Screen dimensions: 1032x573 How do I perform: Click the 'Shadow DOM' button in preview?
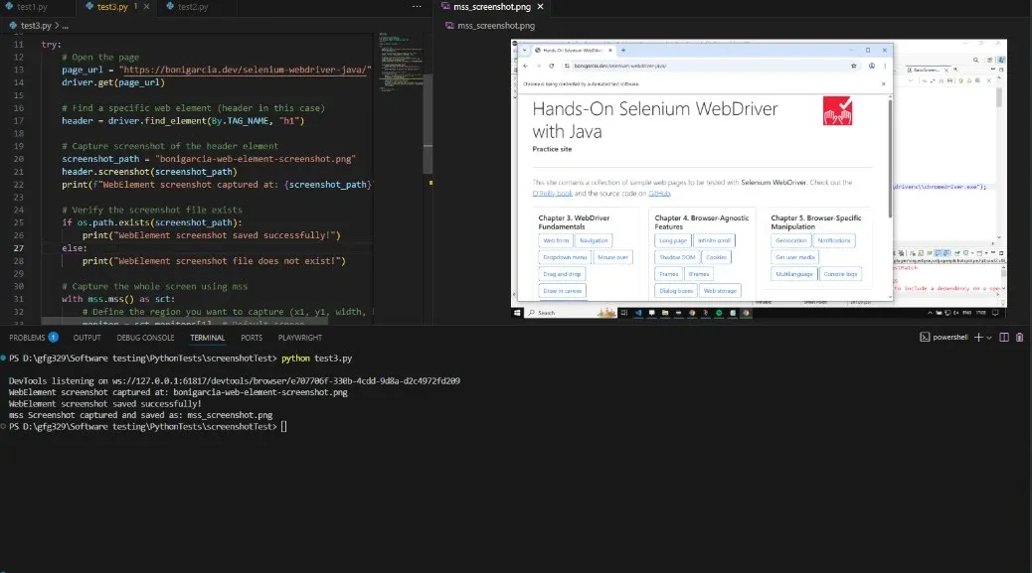pyautogui.click(x=677, y=257)
